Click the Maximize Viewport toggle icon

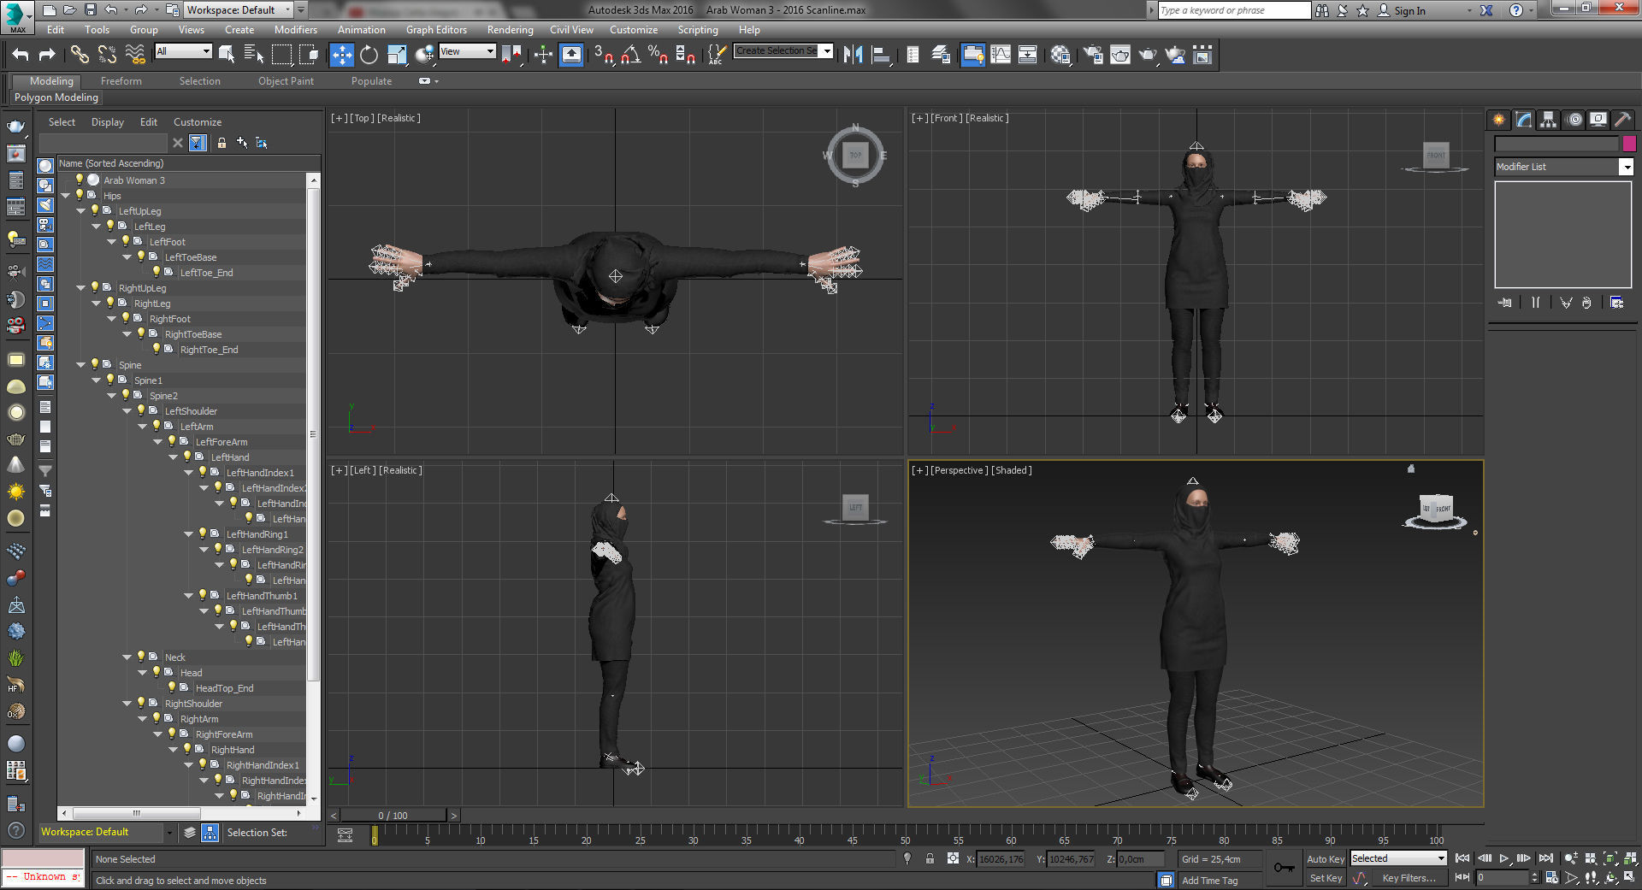1631,878
